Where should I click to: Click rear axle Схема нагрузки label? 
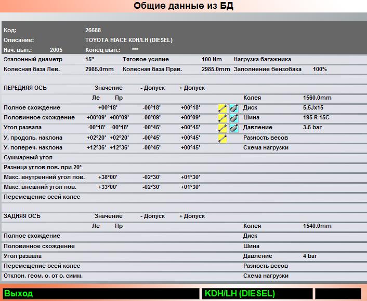click(x=266, y=276)
